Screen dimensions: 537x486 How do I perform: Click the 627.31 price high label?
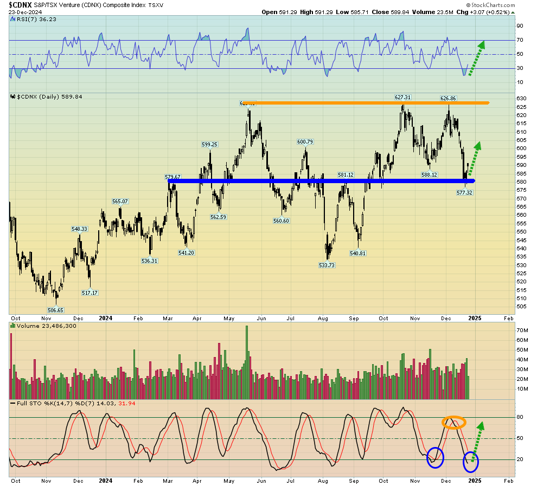(402, 98)
